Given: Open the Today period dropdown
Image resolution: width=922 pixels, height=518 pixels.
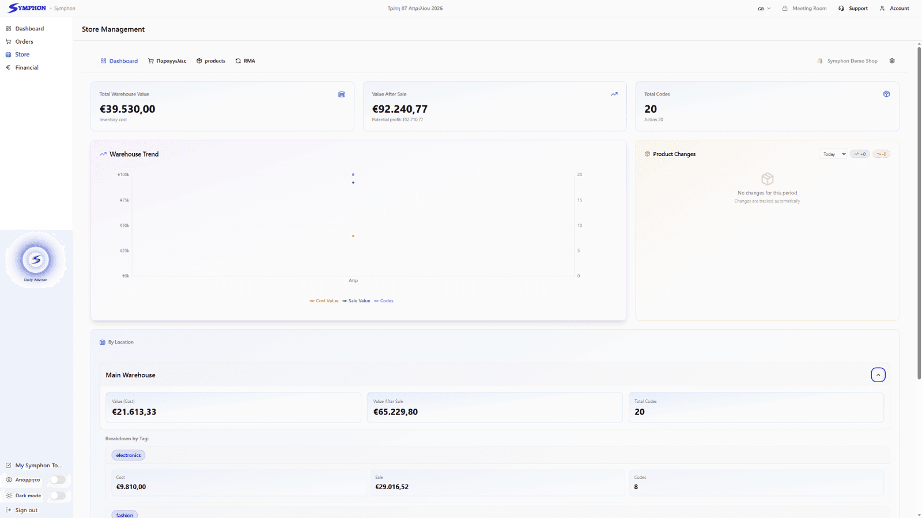Looking at the screenshot, I should point(833,154).
